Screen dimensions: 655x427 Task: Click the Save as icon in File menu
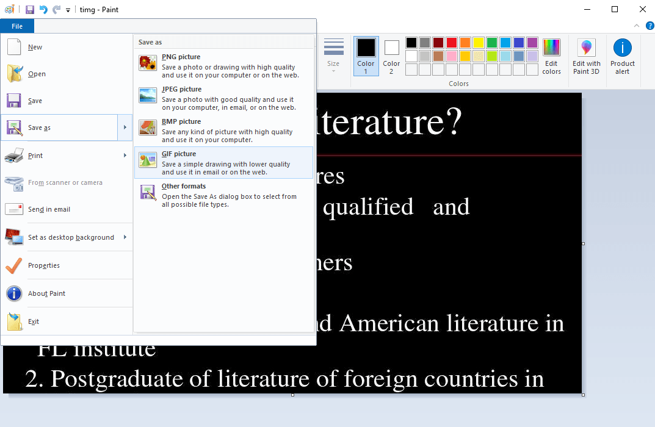tap(14, 127)
